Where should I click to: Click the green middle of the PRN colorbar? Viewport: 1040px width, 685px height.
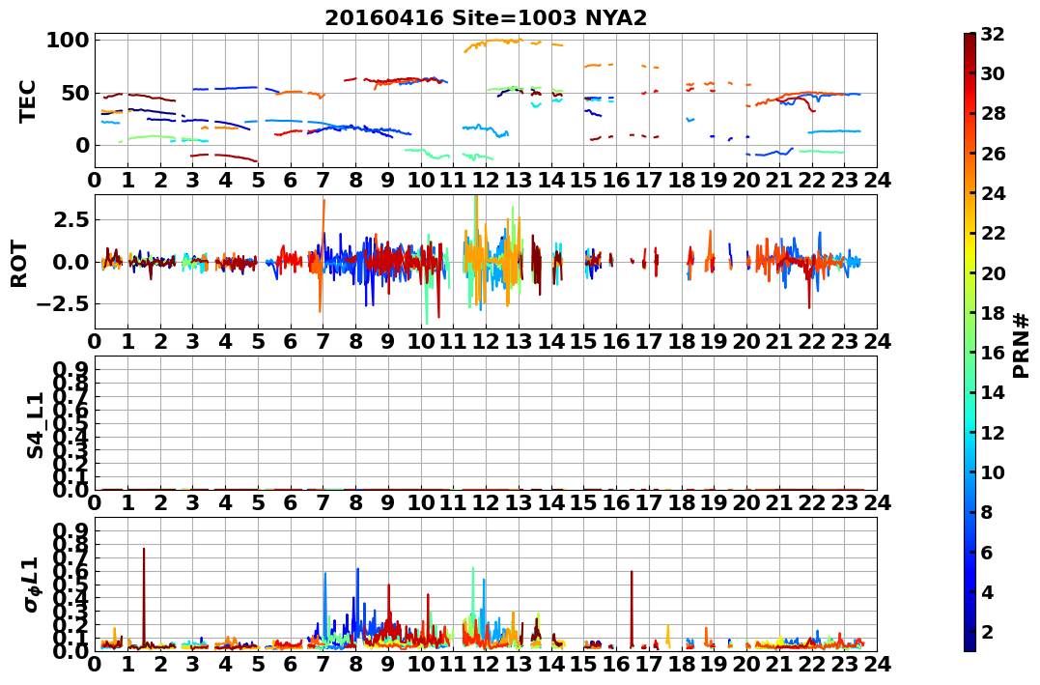(x=970, y=342)
